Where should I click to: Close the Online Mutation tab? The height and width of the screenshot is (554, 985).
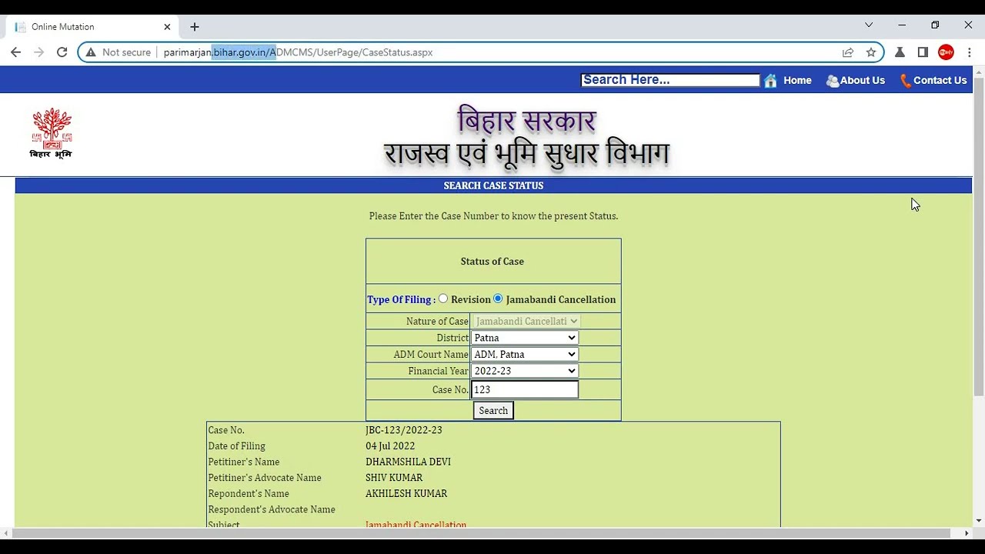pyautogui.click(x=167, y=26)
